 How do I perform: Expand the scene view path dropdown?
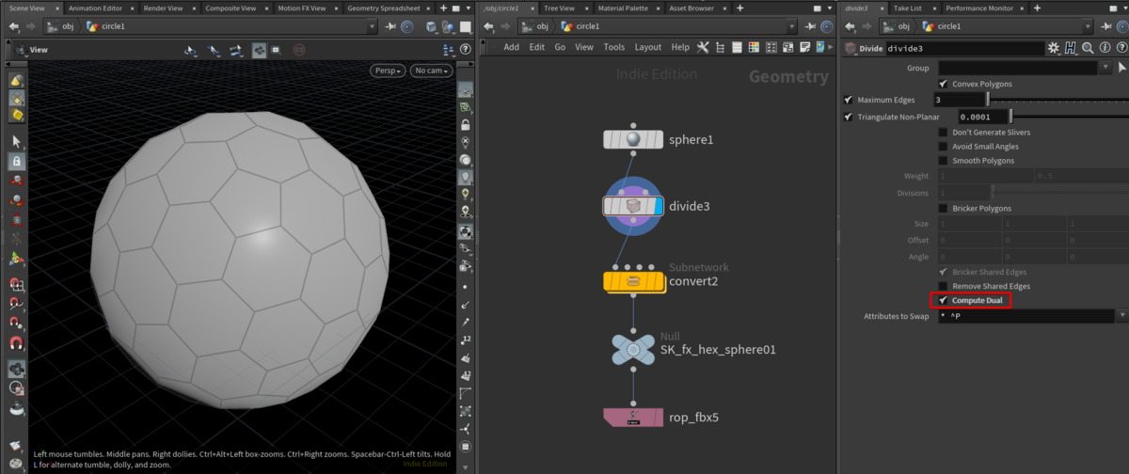(373, 26)
